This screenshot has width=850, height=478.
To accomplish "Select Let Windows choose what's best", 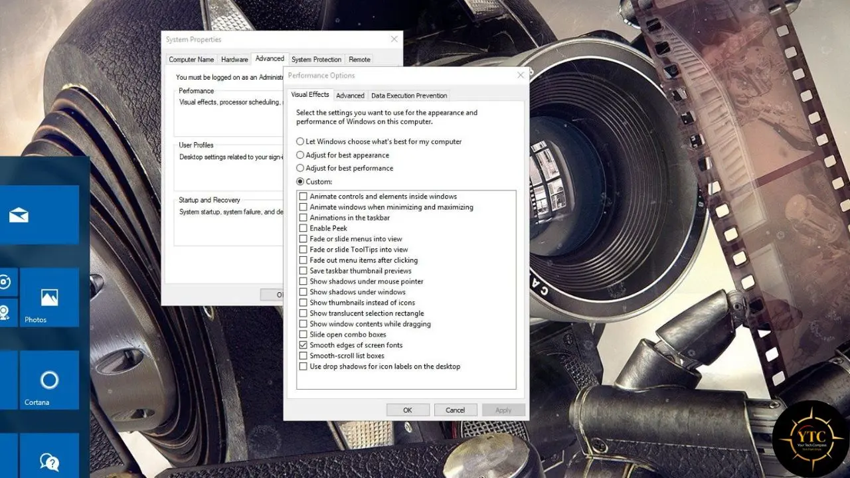I will pos(300,141).
